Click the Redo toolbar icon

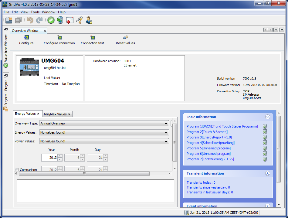pos(39,20)
